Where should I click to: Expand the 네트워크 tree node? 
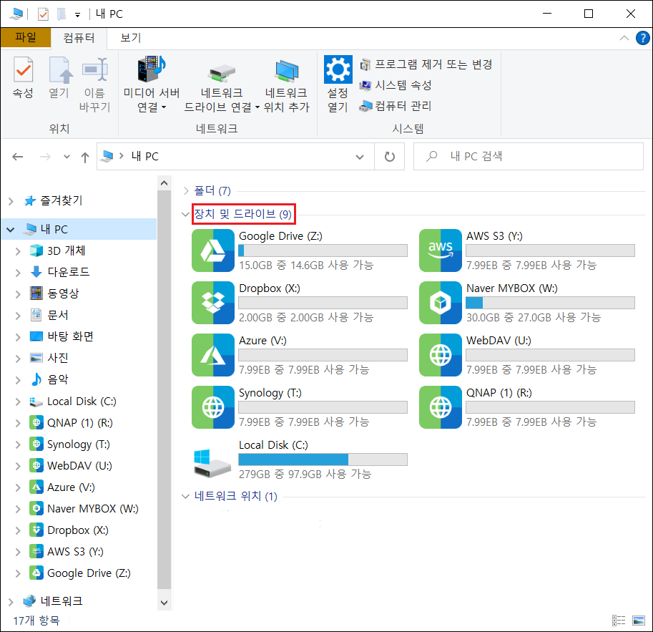coord(11,601)
